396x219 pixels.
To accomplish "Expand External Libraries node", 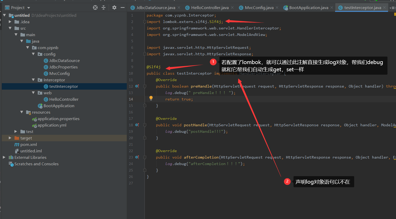I will pos(4,157).
